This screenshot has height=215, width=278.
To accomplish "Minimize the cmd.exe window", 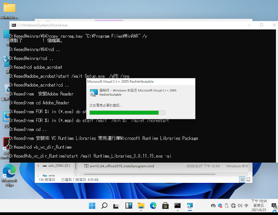I will (249, 25).
